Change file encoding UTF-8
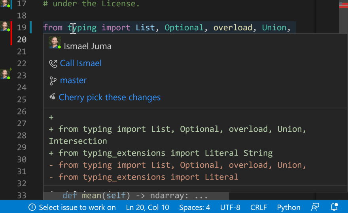The image size is (348, 213). click(x=230, y=207)
